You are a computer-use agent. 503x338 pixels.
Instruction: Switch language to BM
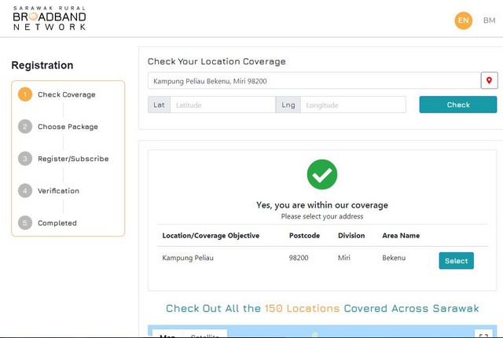(489, 20)
